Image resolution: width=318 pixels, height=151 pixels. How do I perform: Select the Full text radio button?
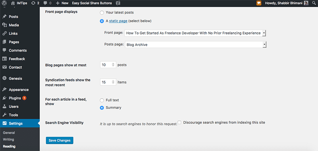[102, 100]
